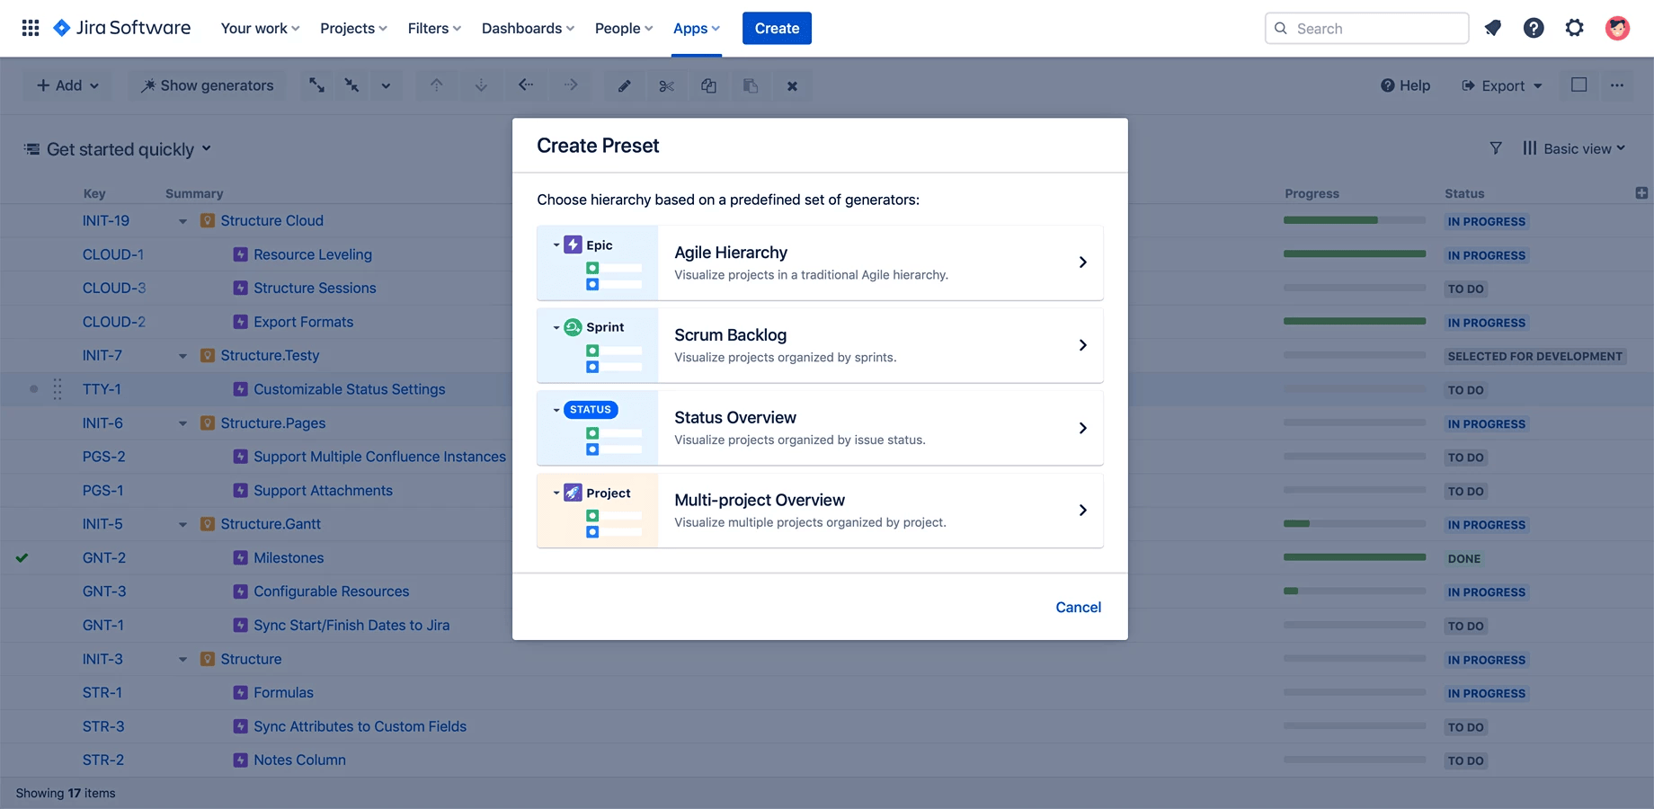Select the Status Overview preset
The image size is (1654, 809).
(820, 428)
